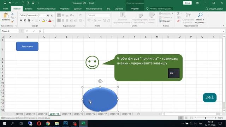The width and height of the screenshot is (226, 127).
Task: Click the Save icon in quick access toolbar
Action: point(5,3)
